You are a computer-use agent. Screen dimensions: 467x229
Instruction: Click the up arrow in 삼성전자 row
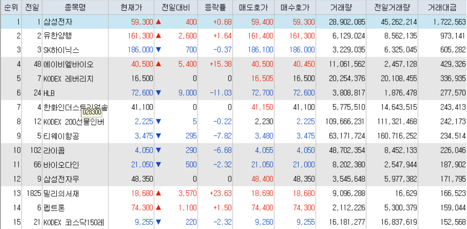tap(159, 22)
